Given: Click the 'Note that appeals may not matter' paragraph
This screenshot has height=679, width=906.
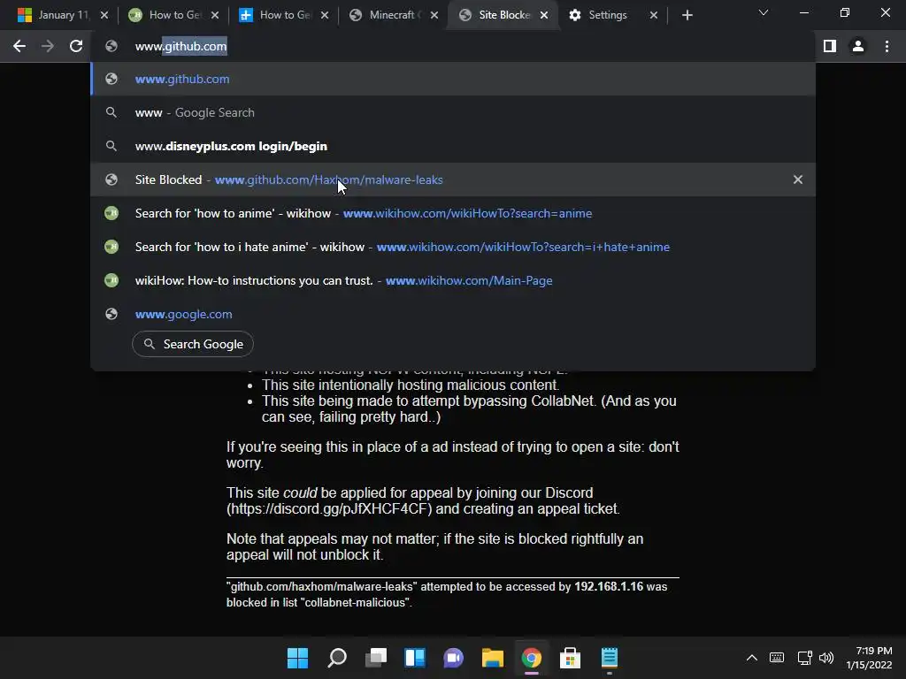Looking at the screenshot, I should coord(434,546).
